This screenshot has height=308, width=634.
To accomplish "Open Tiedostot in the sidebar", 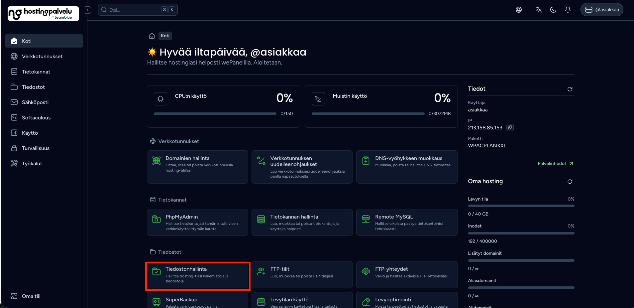I will pyautogui.click(x=44, y=87).
